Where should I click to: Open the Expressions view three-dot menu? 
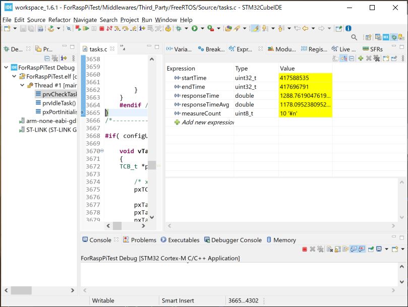(403, 58)
